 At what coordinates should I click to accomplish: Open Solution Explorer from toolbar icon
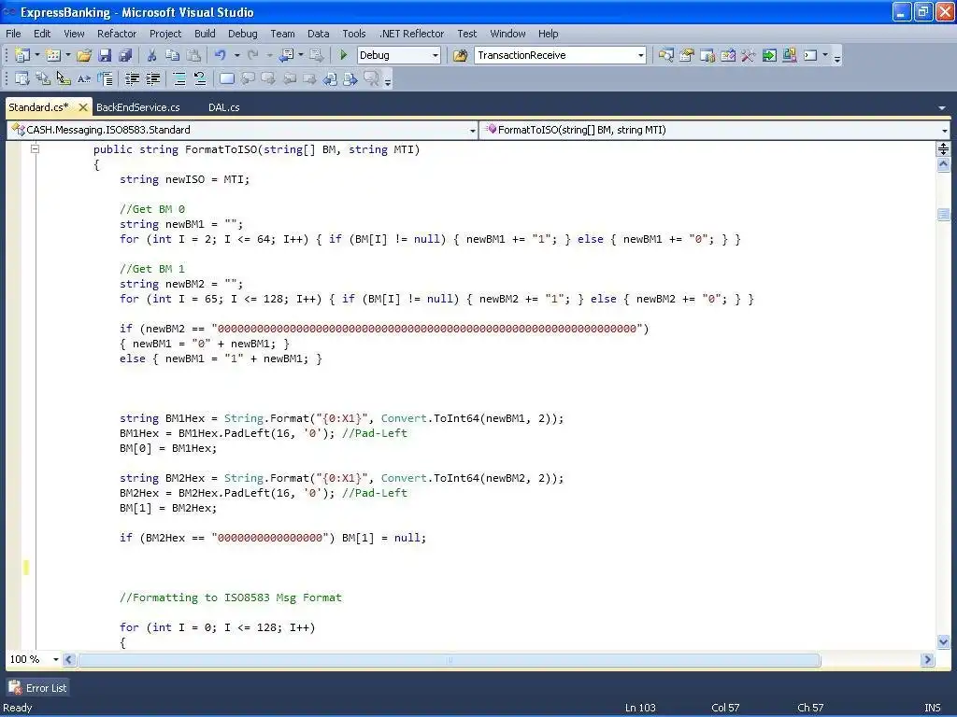665,55
